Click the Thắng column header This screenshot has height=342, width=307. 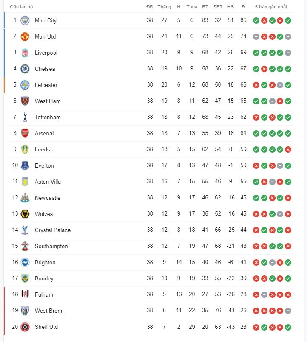[164, 7]
